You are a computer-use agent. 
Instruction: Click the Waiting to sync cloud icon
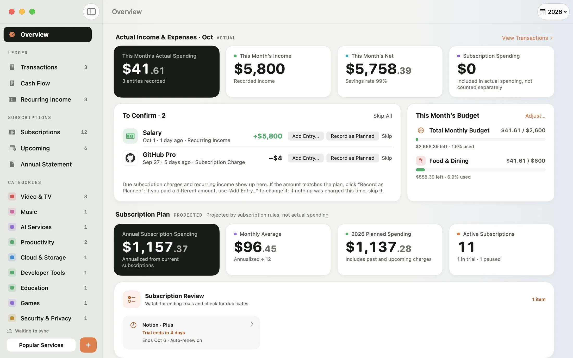coord(10,331)
